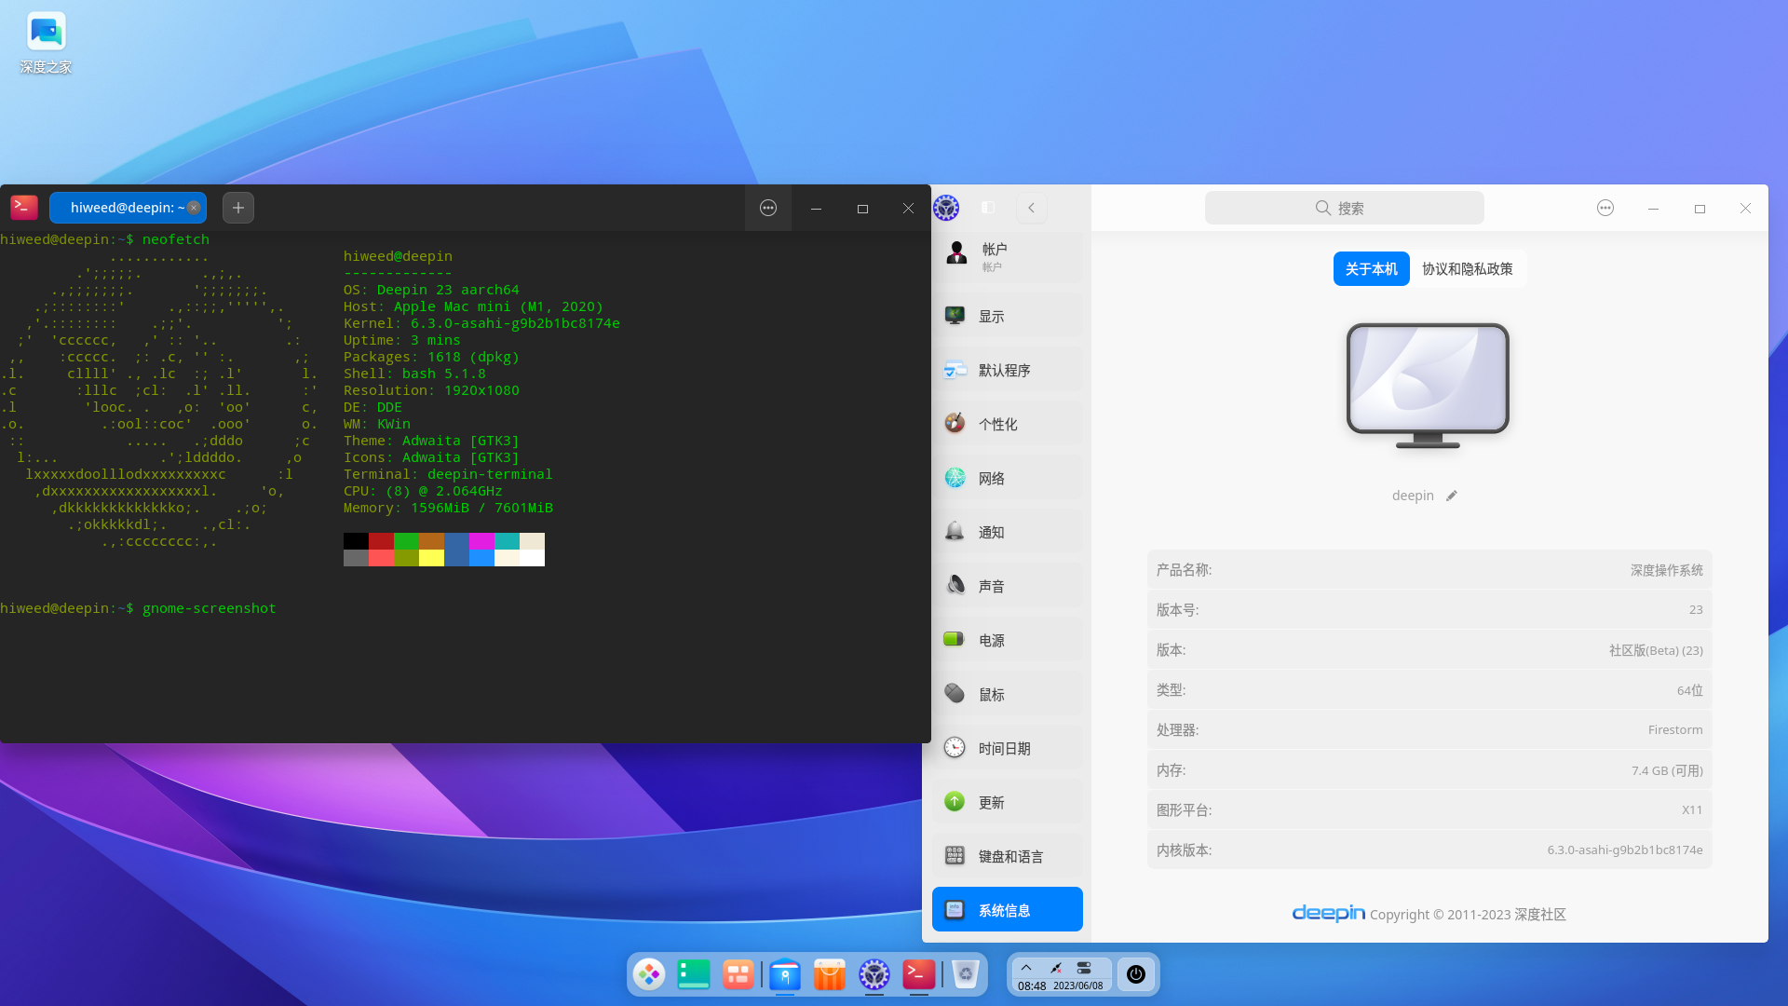This screenshot has height=1006, width=1788.
Task: Select the 系统信息 system information item
Action: click(x=1008, y=910)
